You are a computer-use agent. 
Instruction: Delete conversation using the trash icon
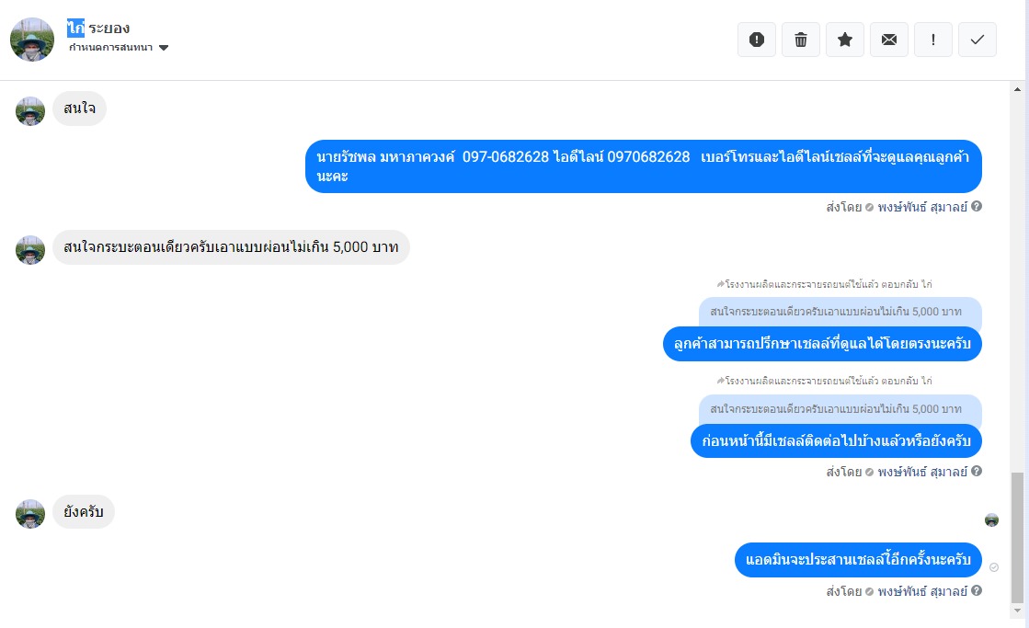tap(801, 40)
